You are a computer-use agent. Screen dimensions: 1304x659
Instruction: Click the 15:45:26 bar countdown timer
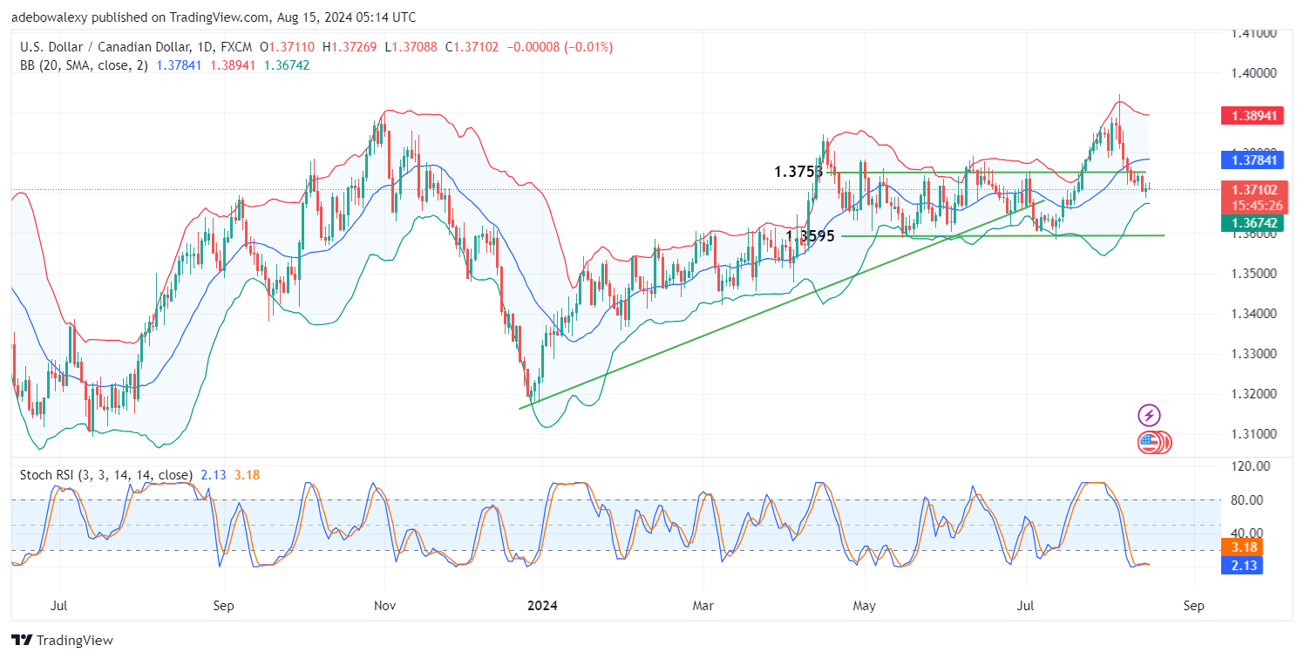click(x=1255, y=206)
